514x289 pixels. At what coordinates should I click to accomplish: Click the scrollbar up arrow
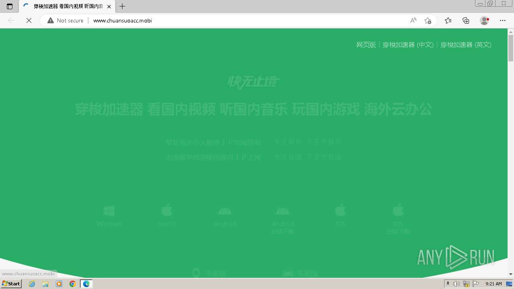(511, 31)
